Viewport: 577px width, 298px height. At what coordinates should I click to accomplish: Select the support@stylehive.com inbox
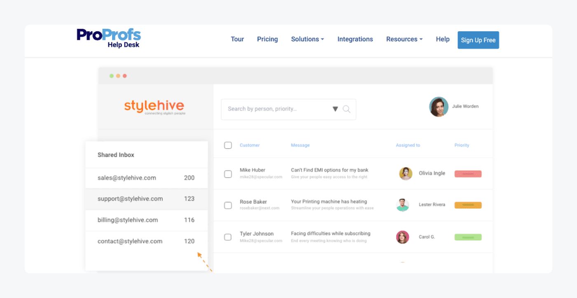(x=147, y=199)
